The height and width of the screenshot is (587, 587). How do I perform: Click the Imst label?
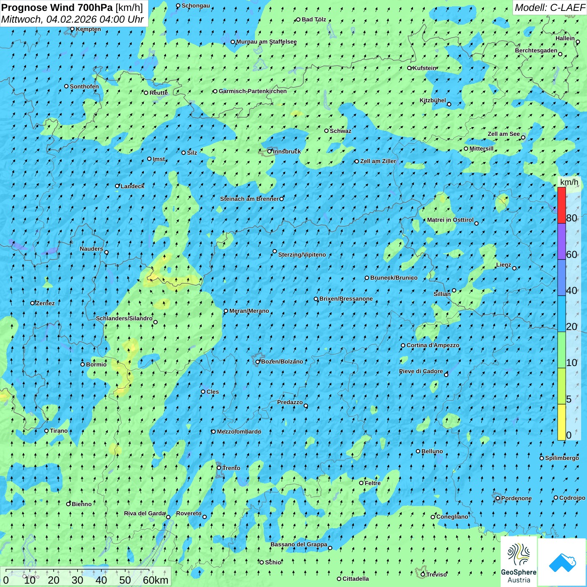(x=159, y=159)
